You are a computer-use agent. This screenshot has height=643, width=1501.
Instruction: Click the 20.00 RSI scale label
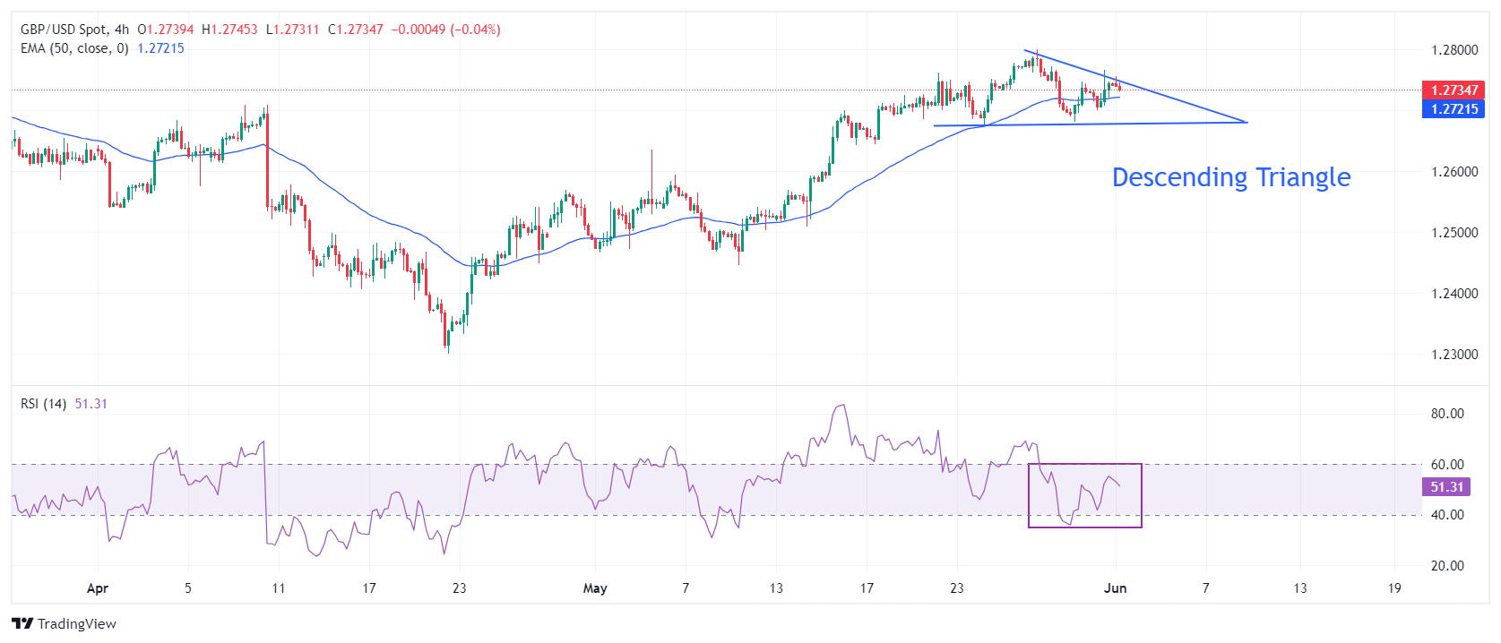pos(1447,566)
